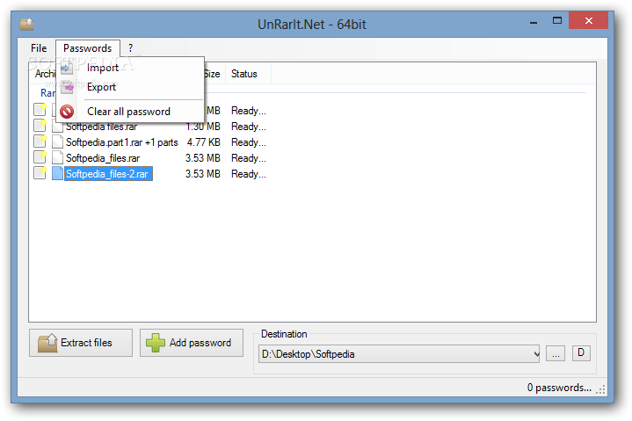The height and width of the screenshot is (421, 632).
Task: Click the Add password button
Action: click(x=192, y=343)
